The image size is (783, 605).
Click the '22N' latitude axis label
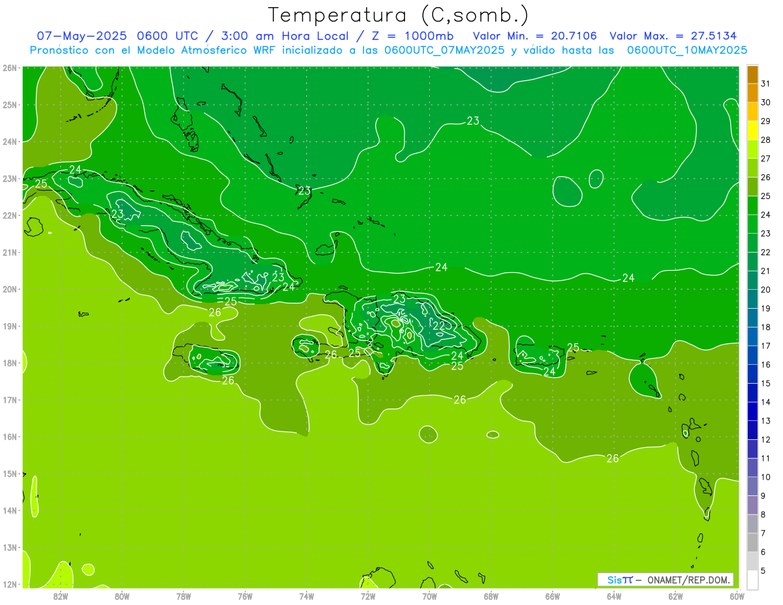pos(9,215)
